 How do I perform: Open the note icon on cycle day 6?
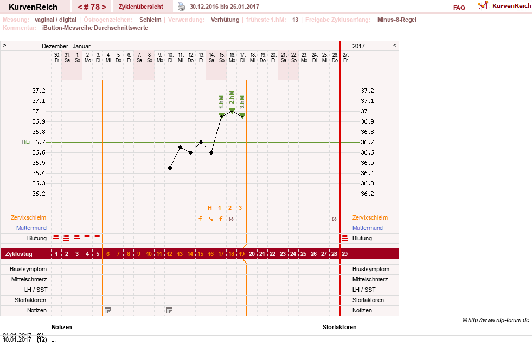coord(107,310)
